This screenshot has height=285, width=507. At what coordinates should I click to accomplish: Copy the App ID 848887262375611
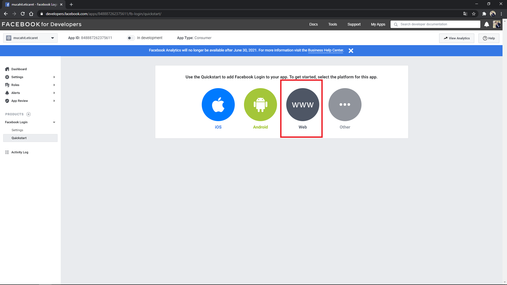(96, 38)
